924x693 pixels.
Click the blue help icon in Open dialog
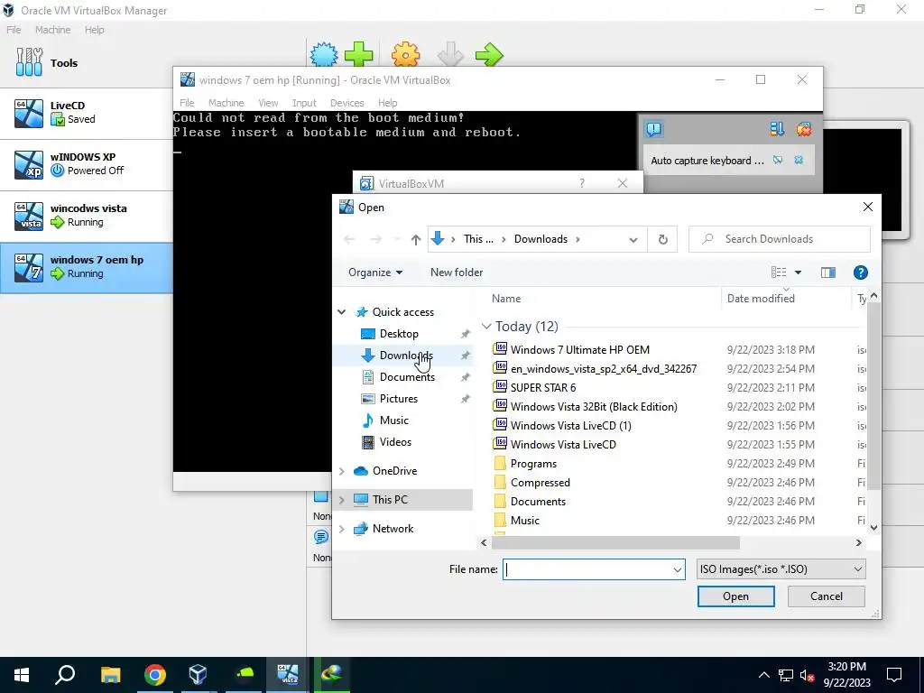(860, 273)
